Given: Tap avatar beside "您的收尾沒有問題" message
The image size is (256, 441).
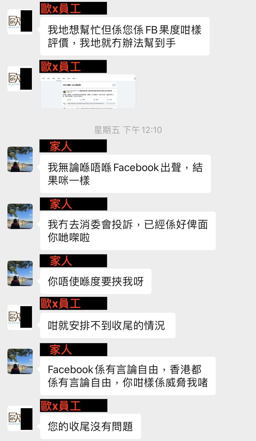Looking at the screenshot, I should pyautogui.click(x=20, y=418).
